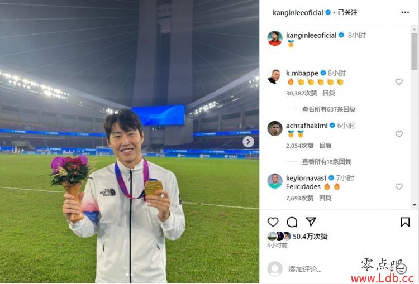Image resolution: width=419 pixels, height=284 pixels.
Task: Expand all 18 replies to achrafhakimi
Action: tap(327, 161)
